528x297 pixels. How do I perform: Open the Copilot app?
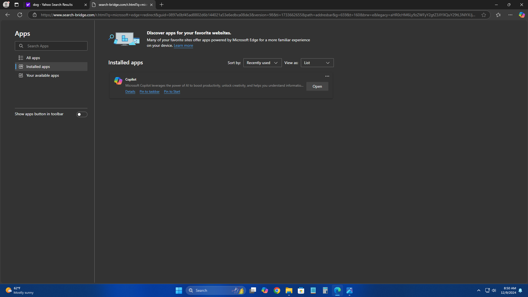[x=317, y=86]
